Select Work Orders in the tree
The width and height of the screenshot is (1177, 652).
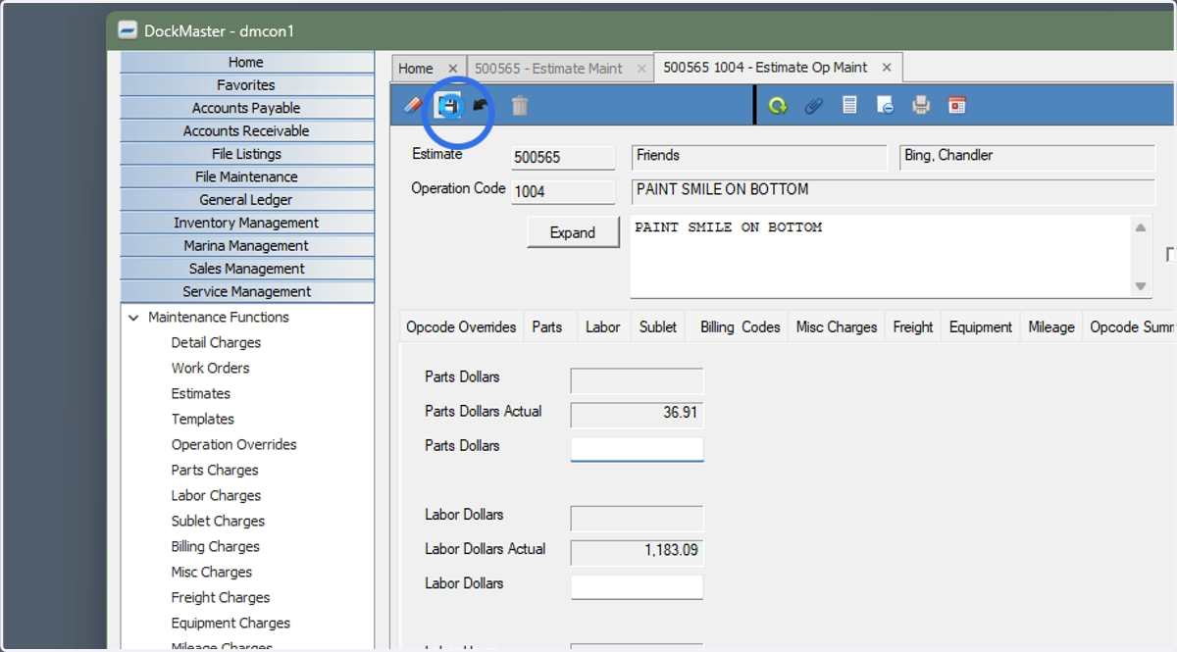pos(210,369)
